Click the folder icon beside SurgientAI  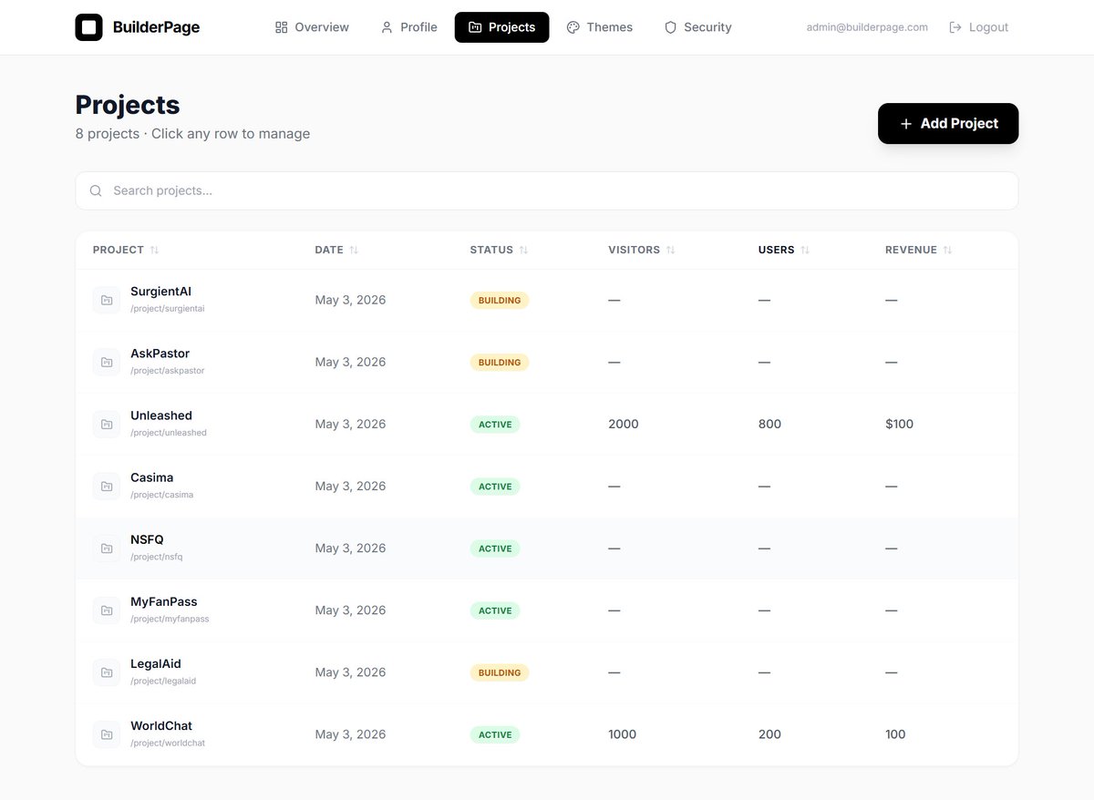tap(107, 300)
